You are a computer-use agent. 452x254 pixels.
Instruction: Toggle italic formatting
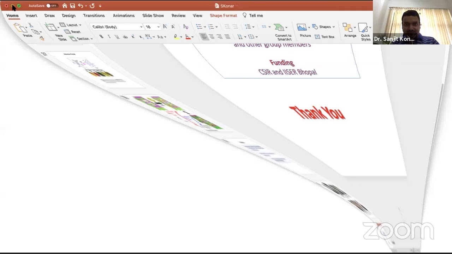109,37
